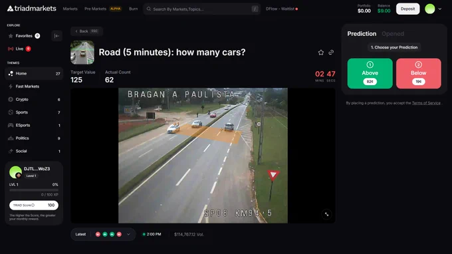The image size is (452, 254).
Task: Open the Sports theme
Action: [34, 112]
